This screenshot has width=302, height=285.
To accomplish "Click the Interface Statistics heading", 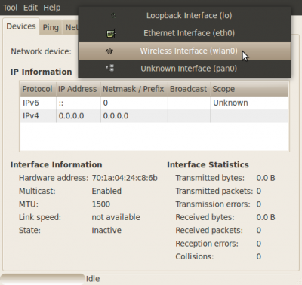I will (208, 165).
